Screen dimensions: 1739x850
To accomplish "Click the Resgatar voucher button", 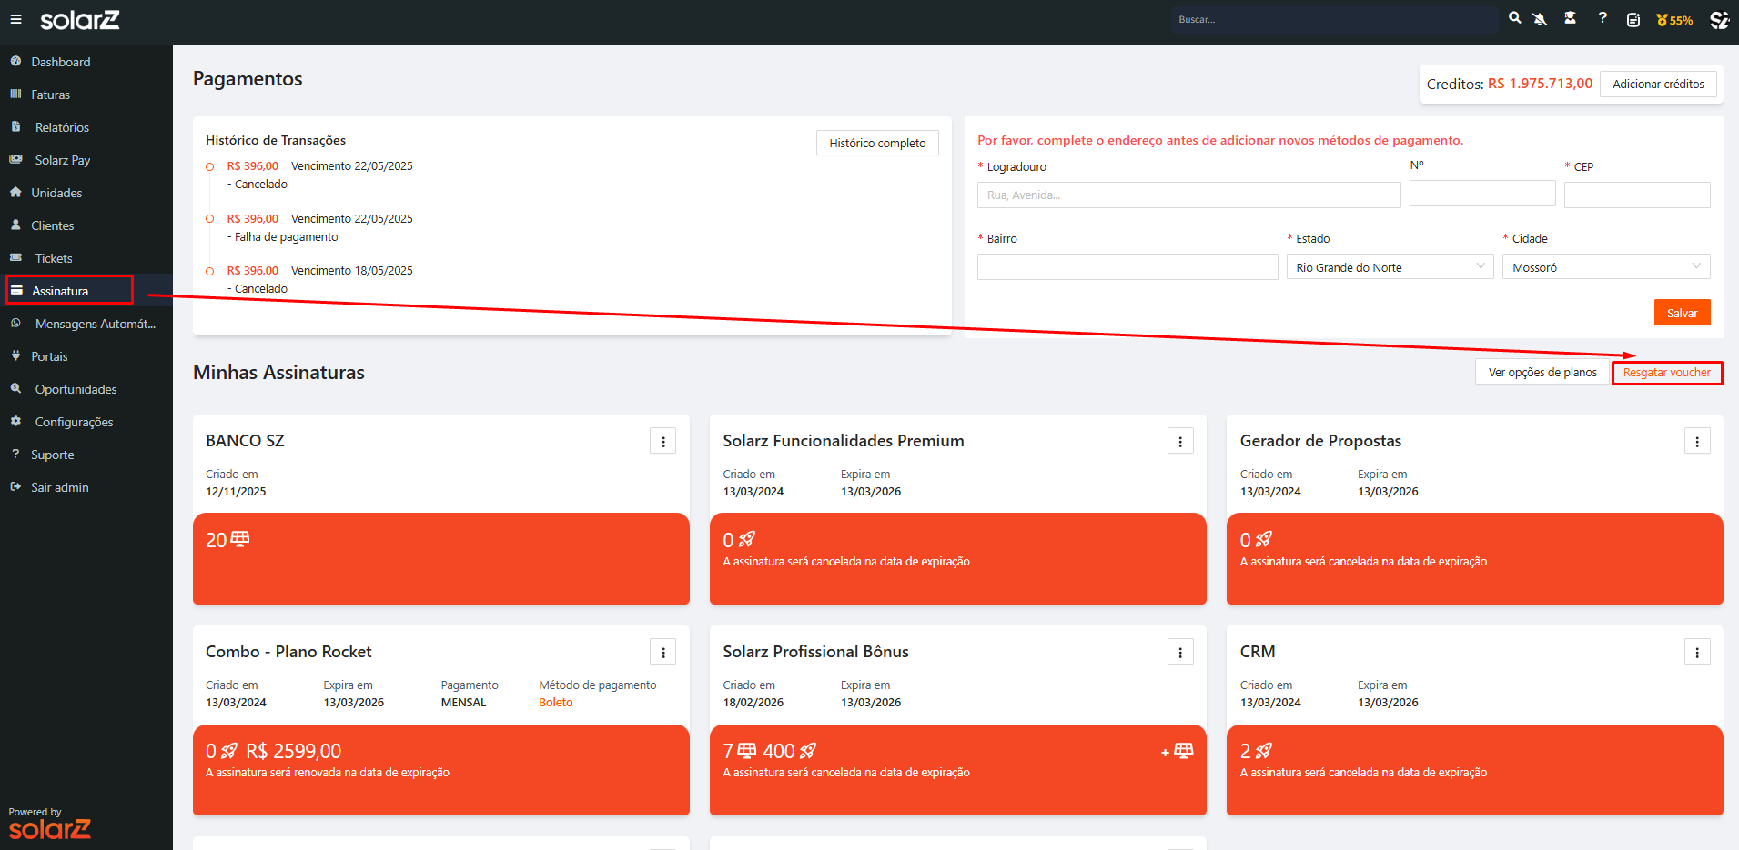I will point(1666,373).
